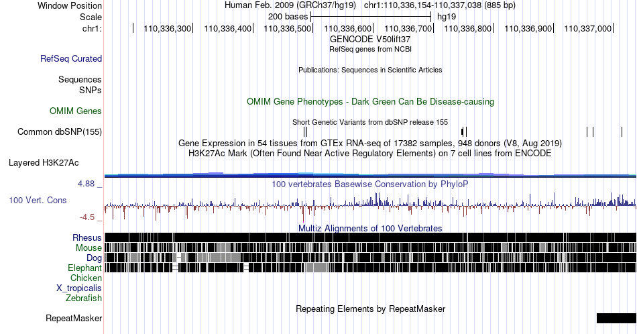Click the 4.88 PhyloP upper limit value

[86, 184]
